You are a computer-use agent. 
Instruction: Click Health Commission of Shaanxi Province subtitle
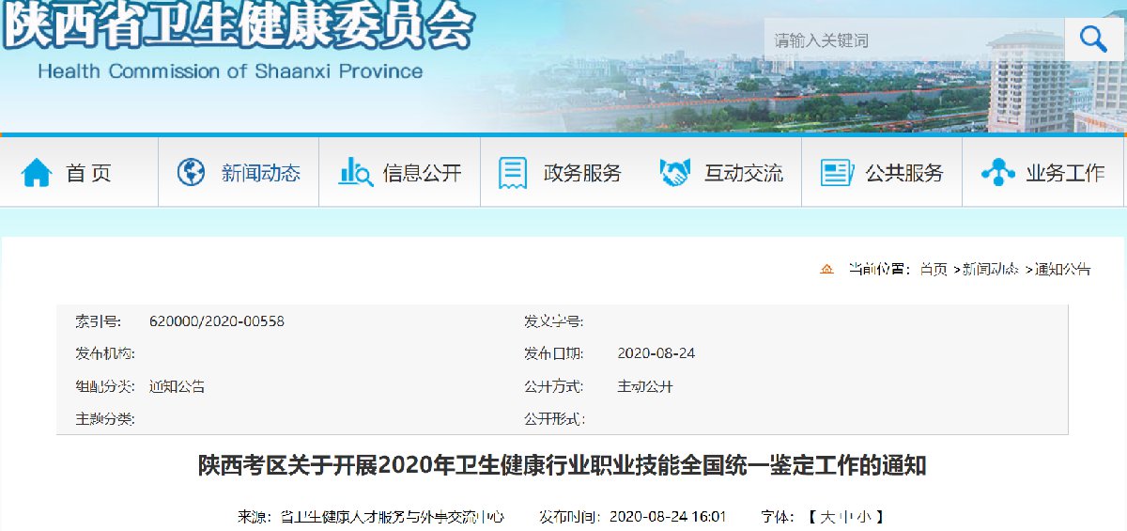230,71
